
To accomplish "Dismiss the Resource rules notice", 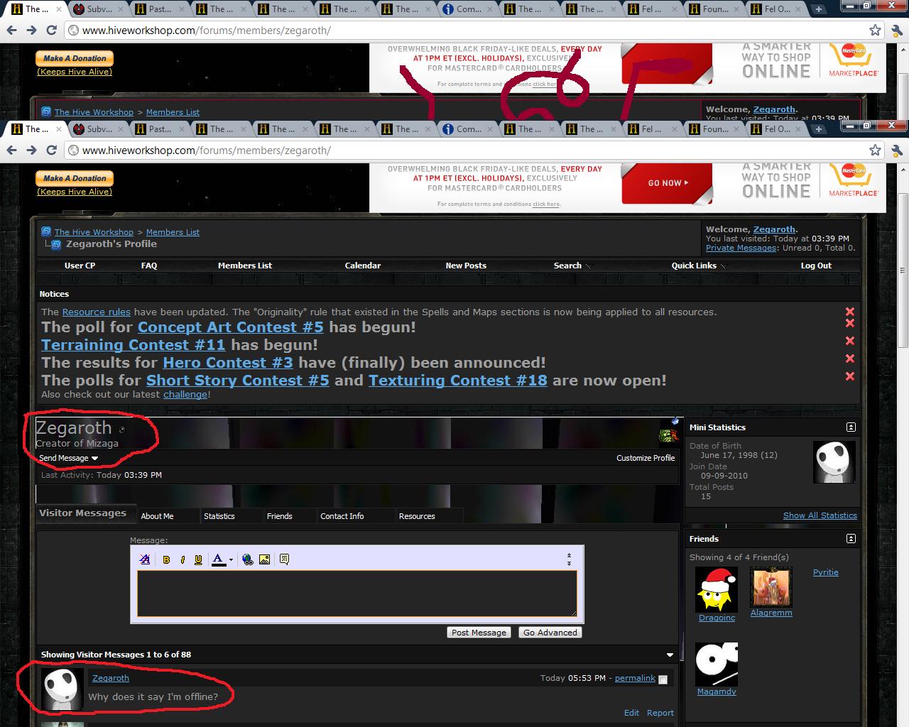I will pyautogui.click(x=850, y=312).
